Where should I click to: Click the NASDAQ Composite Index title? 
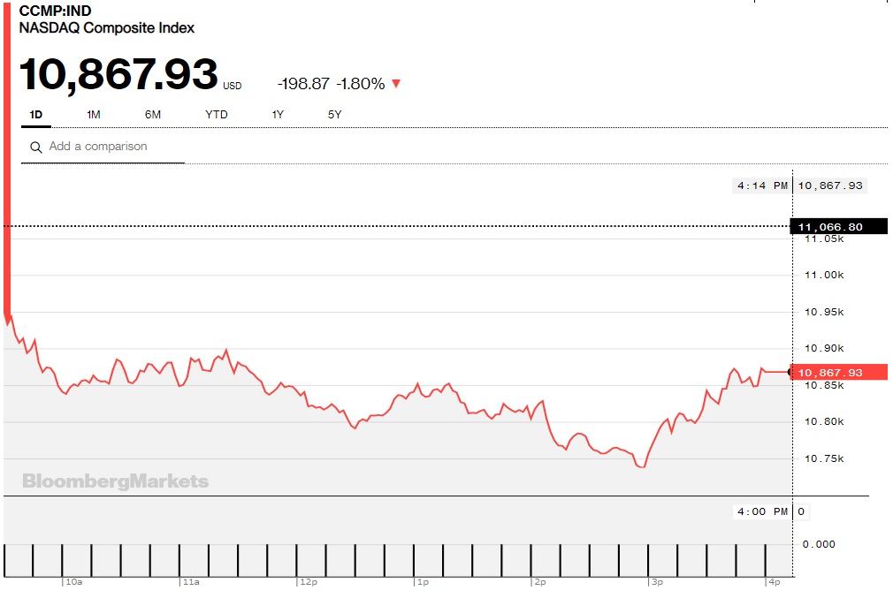pos(107,28)
